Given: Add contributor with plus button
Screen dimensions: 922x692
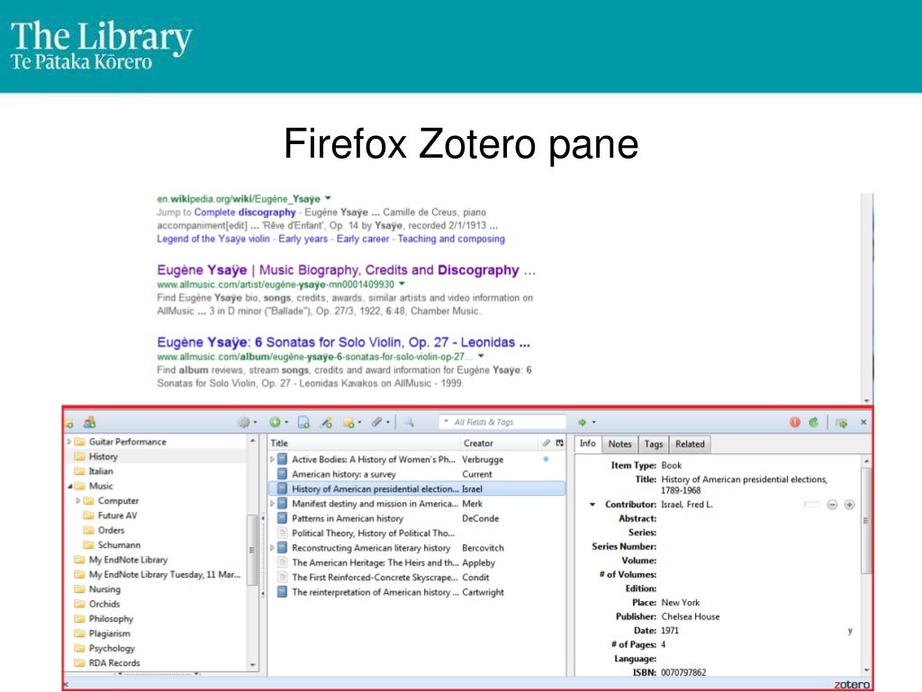Looking at the screenshot, I should click(x=850, y=505).
